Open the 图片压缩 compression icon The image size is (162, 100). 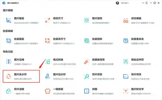(9, 61)
